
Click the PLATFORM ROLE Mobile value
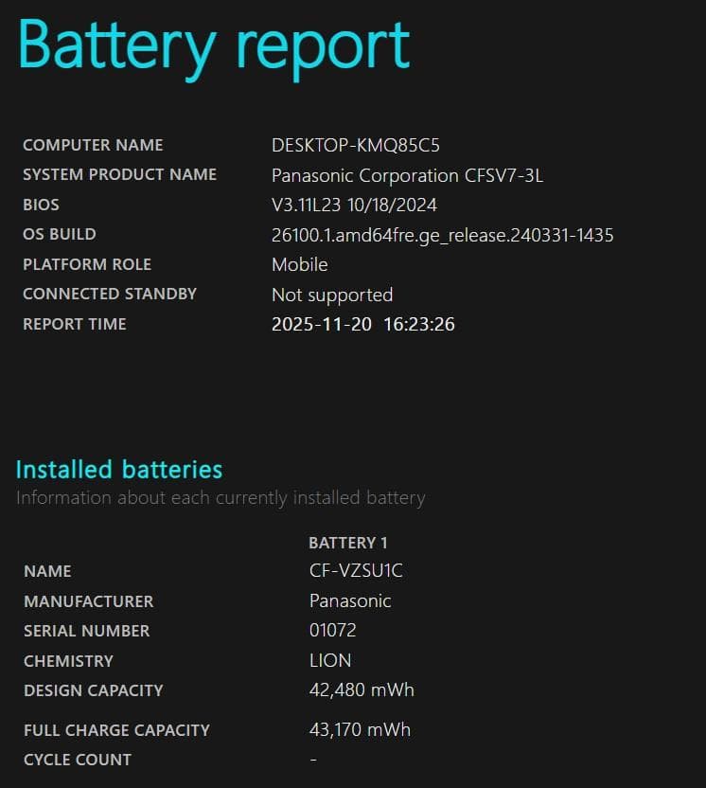300,264
